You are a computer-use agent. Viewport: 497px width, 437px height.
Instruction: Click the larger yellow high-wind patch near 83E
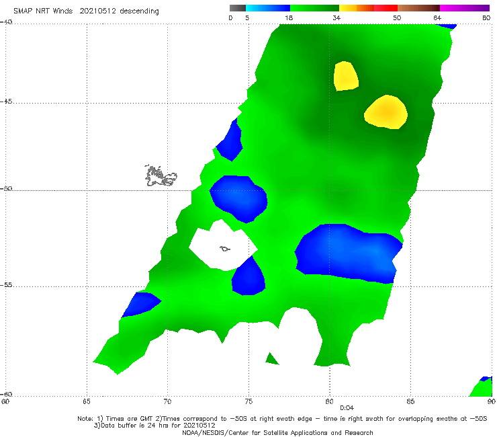(x=386, y=112)
